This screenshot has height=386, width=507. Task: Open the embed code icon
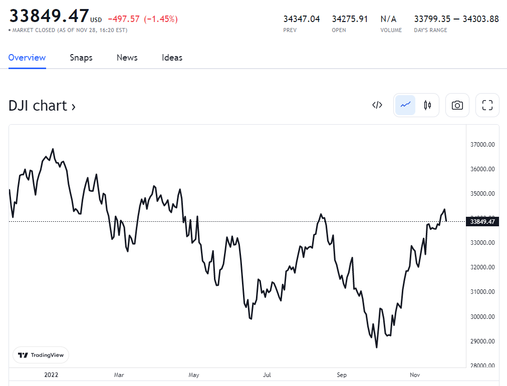pyautogui.click(x=377, y=105)
